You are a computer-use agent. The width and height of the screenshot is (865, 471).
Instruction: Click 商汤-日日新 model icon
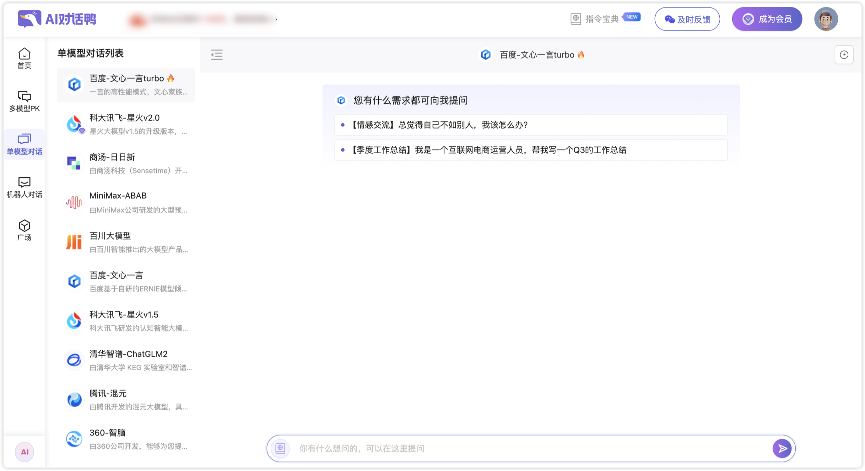(74, 163)
